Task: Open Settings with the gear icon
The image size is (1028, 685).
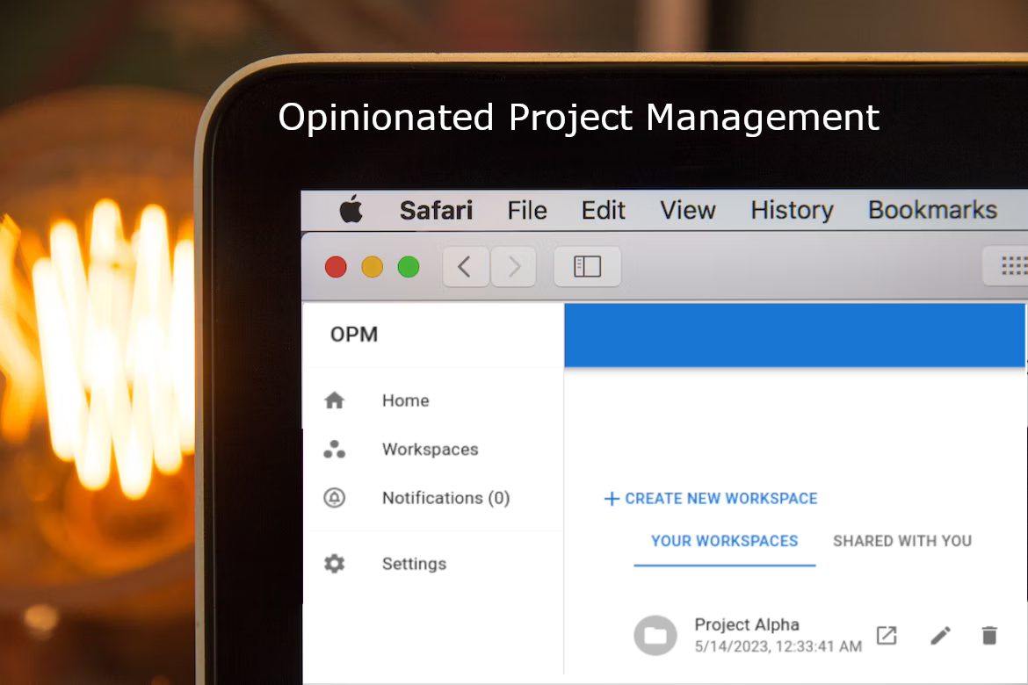Action: [335, 564]
